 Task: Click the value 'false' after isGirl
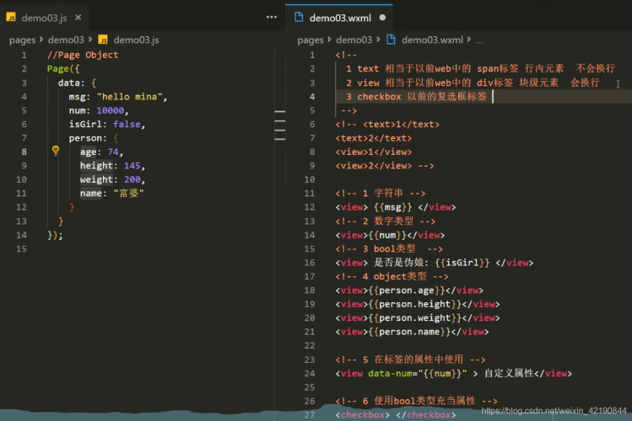127,125
